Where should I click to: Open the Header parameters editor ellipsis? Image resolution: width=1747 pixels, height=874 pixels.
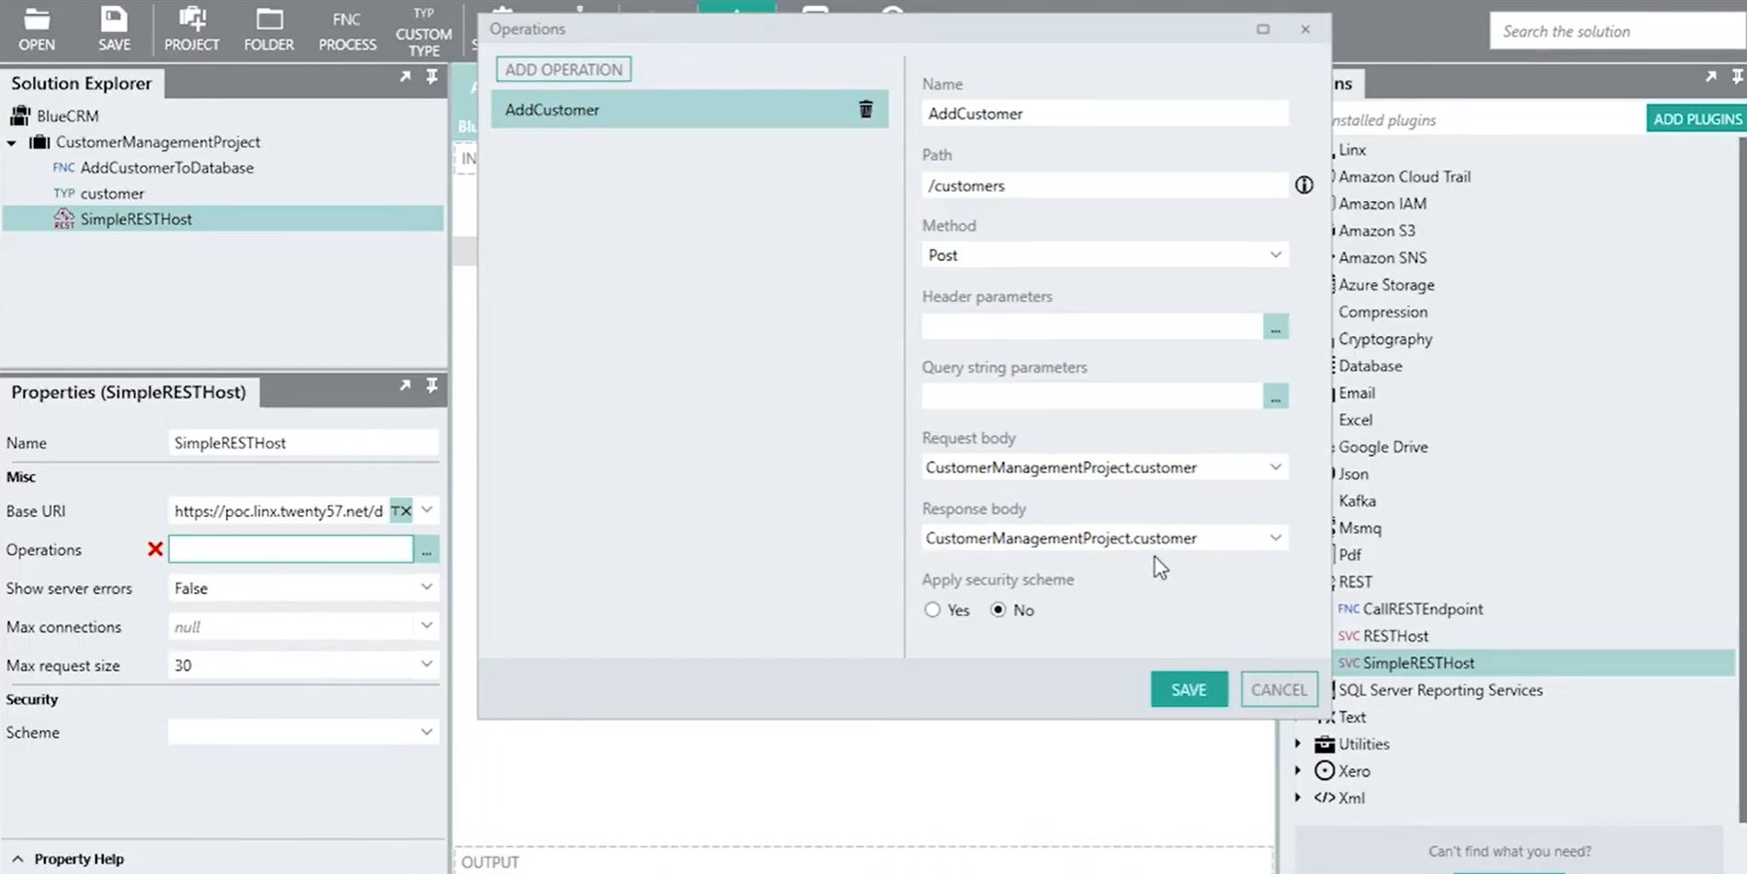(1276, 327)
